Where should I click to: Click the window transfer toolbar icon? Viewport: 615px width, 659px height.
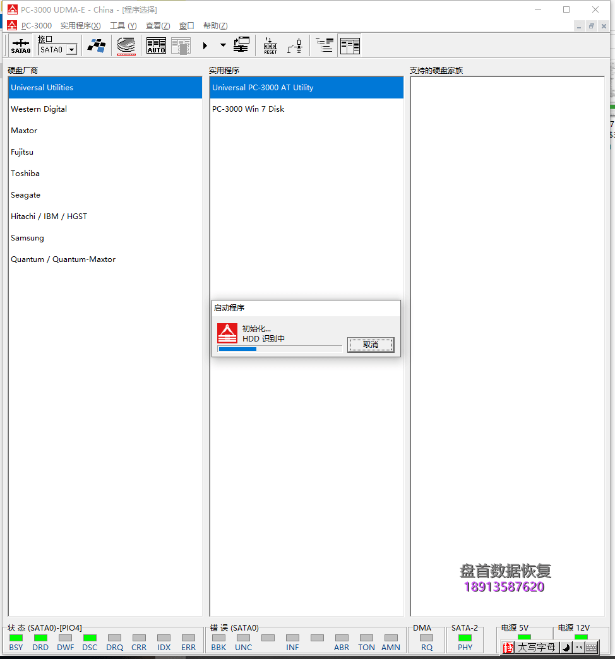[x=241, y=45]
